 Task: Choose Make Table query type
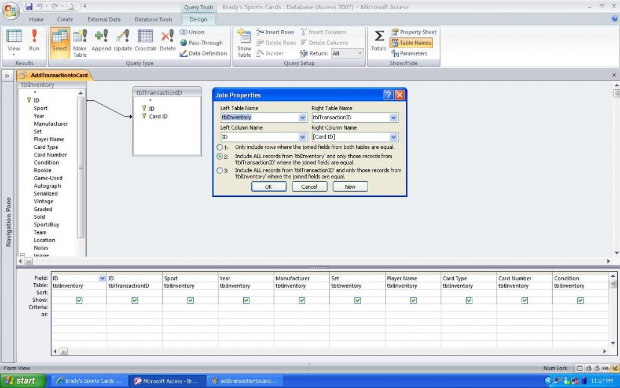80,43
